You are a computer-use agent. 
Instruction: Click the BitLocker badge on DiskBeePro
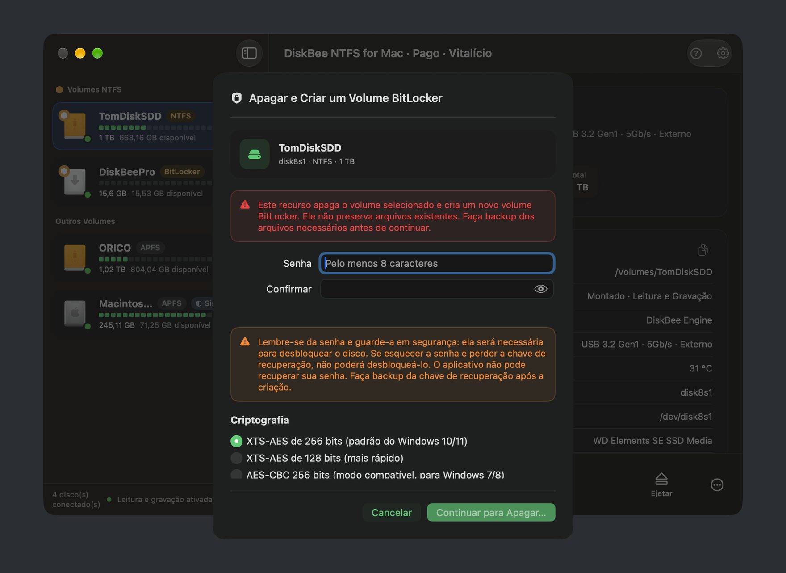tap(182, 172)
